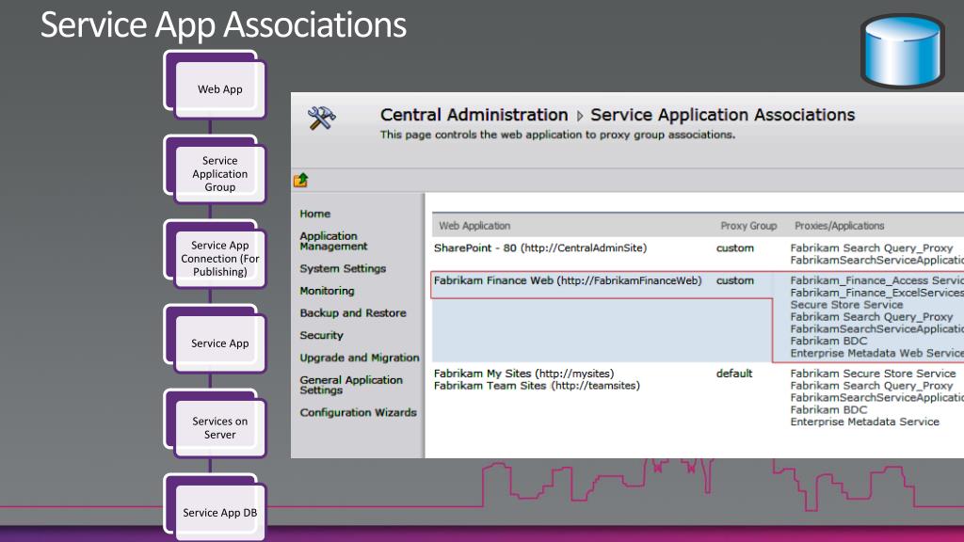The height and width of the screenshot is (542, 964).
Task: Go to System Settings
Action: pos(343,268)
